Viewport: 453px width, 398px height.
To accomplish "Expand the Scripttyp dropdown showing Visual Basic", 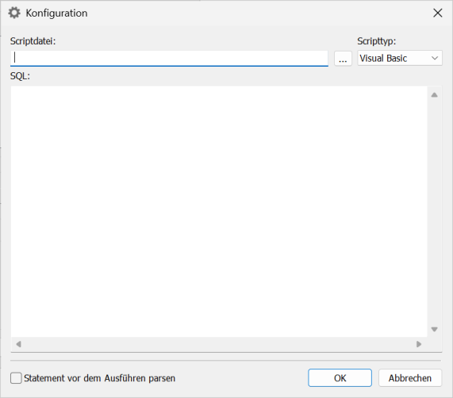I will point(400,59).
